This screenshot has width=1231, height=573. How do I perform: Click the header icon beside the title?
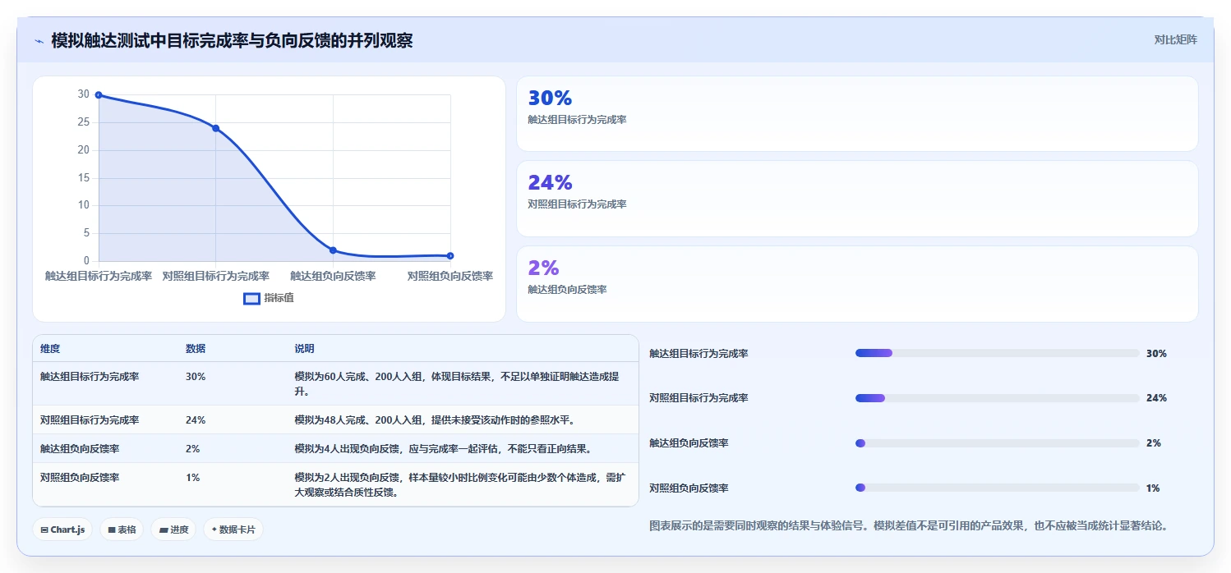[39, 41]
